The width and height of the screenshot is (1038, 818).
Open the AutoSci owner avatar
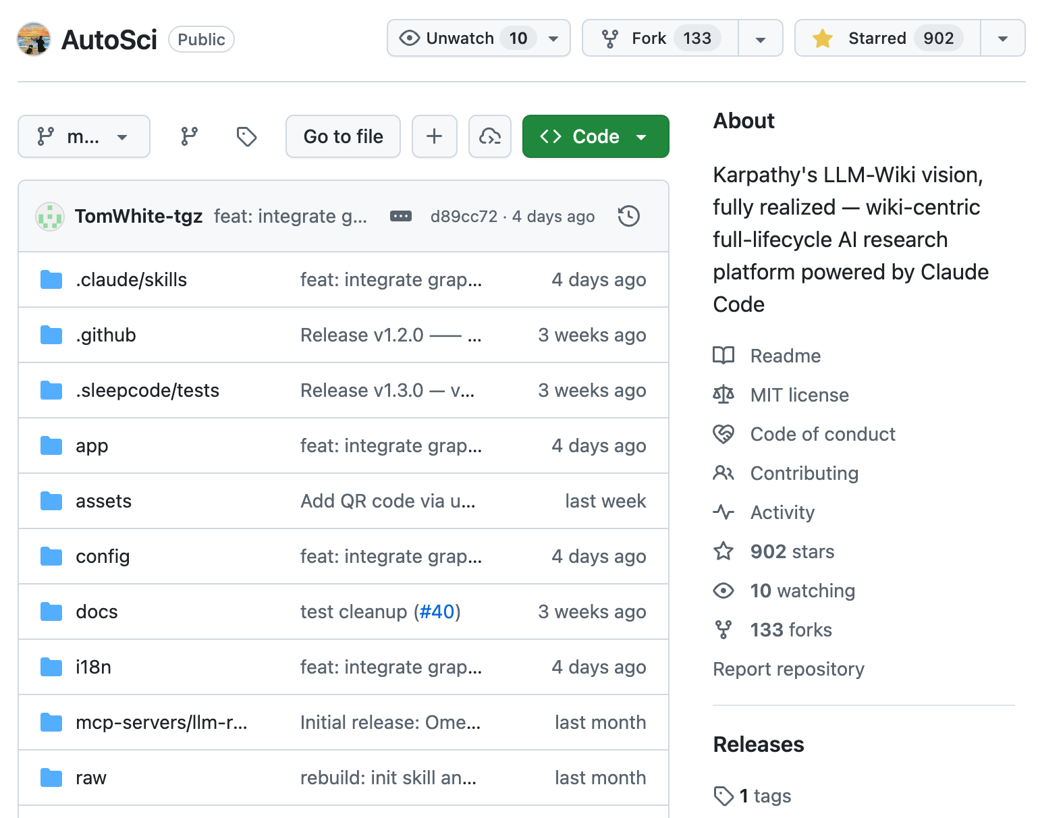point(34,39)
